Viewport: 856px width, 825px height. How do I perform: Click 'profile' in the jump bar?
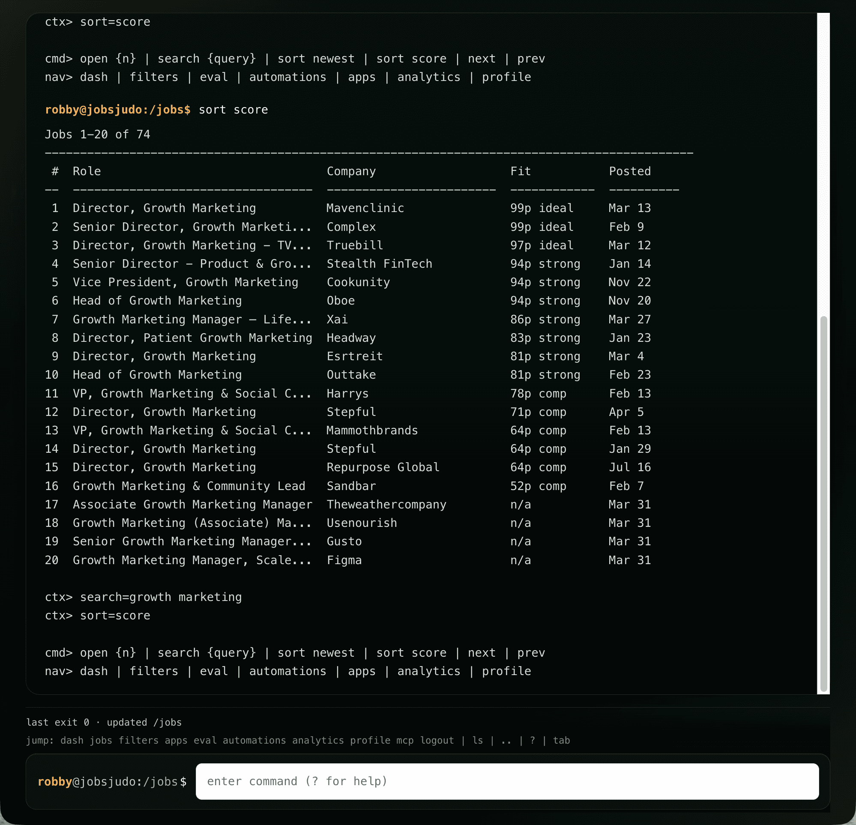tap(370, 740)
